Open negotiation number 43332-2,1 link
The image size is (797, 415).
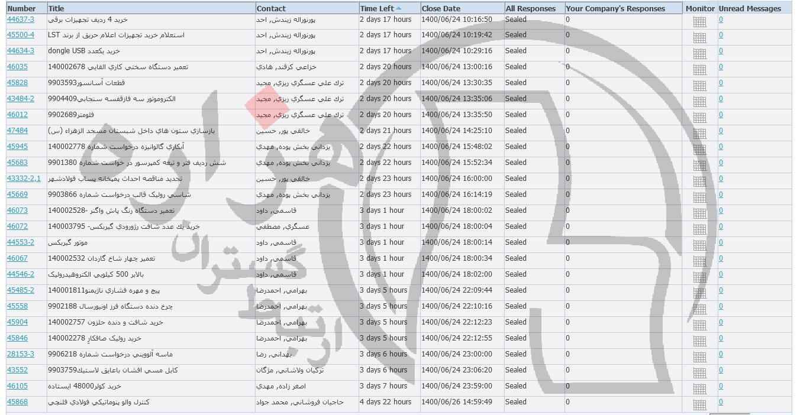point(24,179)
